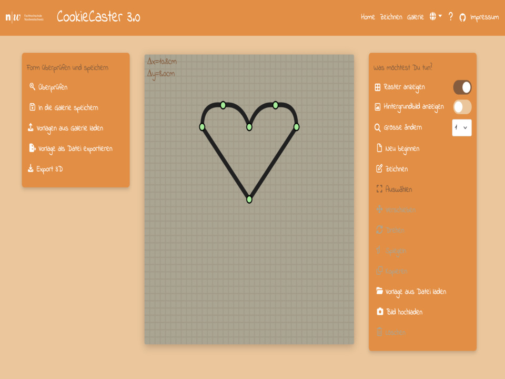
Task: Click the Überprüfen magnifier icon
Action: [32, 86]
